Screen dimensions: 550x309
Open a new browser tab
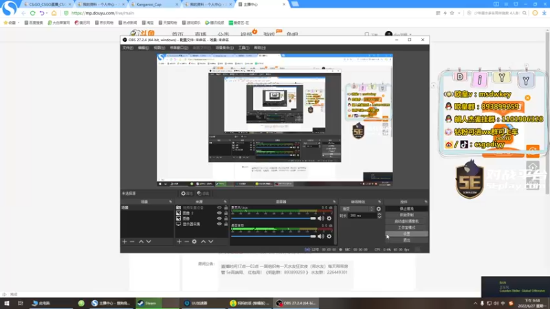click(x=295, y=4)
